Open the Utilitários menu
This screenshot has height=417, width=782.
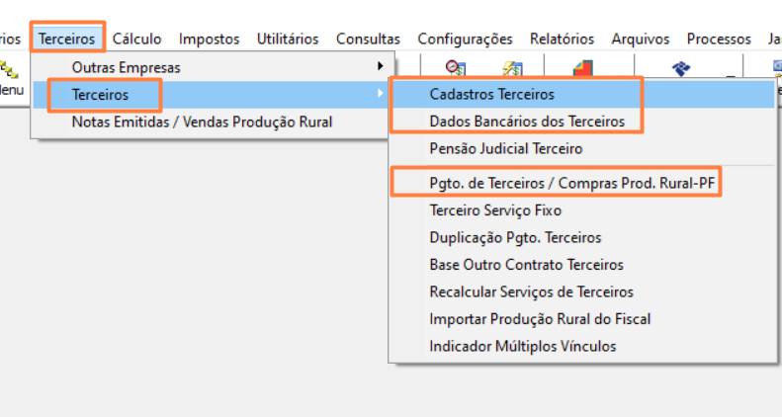pyautogui.click(x=288, y=39)
